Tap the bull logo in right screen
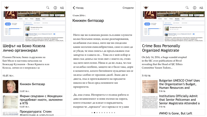The height and width of the screenshot is (117, 207). [x=146, y=8]
